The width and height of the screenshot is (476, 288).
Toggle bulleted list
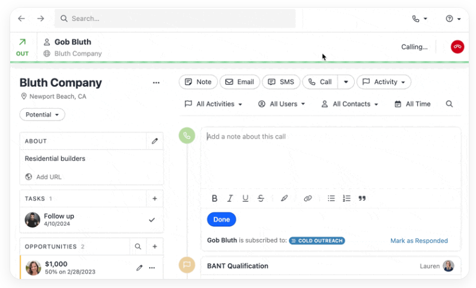331,199
